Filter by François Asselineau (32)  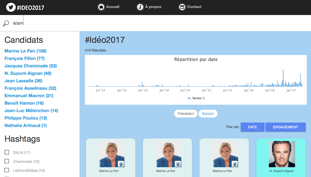click(31, 88)
